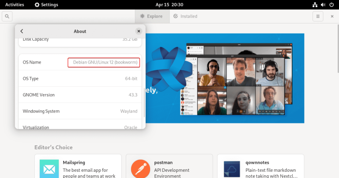Open the qownnotes app card
The image size is (339, 178).
click(x=260, y=166)
